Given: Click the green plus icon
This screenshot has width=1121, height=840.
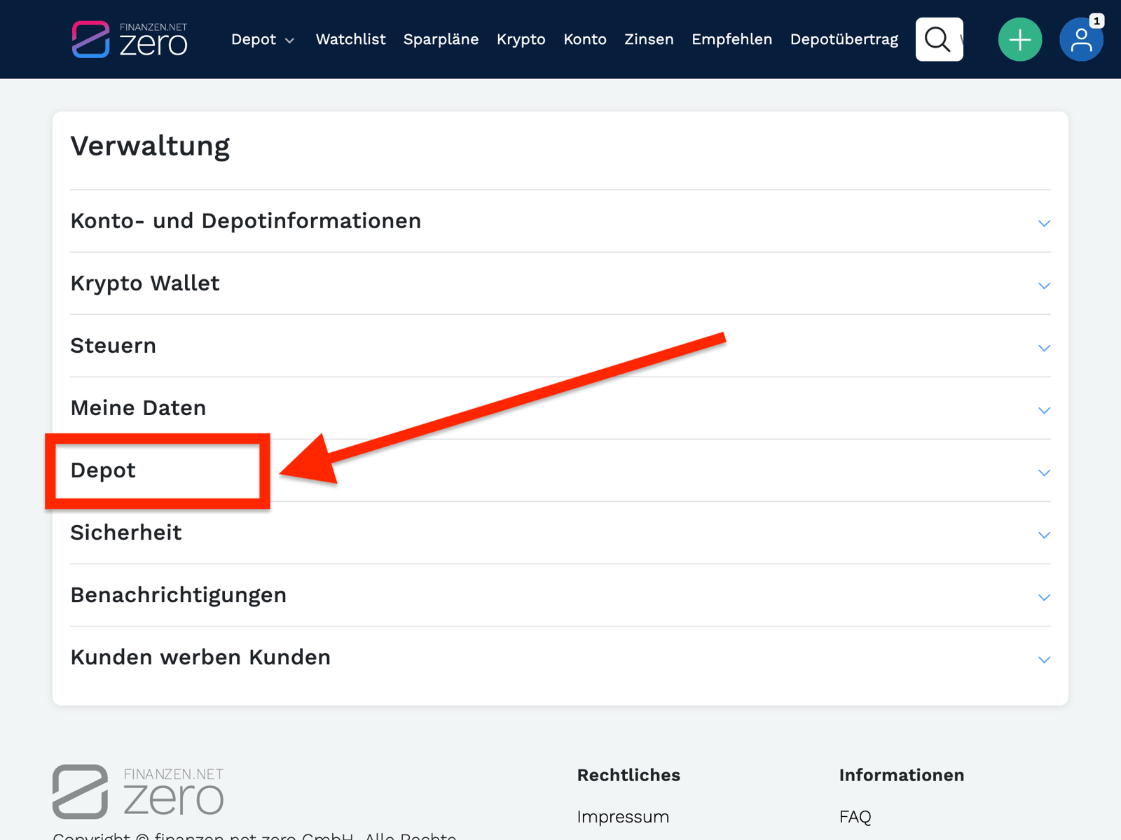Looking at the screenshot, I should coord(1020,39).
